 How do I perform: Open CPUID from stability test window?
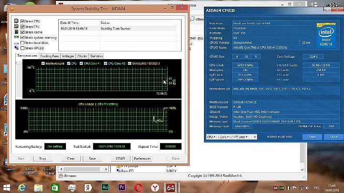(x=120, y=158)
